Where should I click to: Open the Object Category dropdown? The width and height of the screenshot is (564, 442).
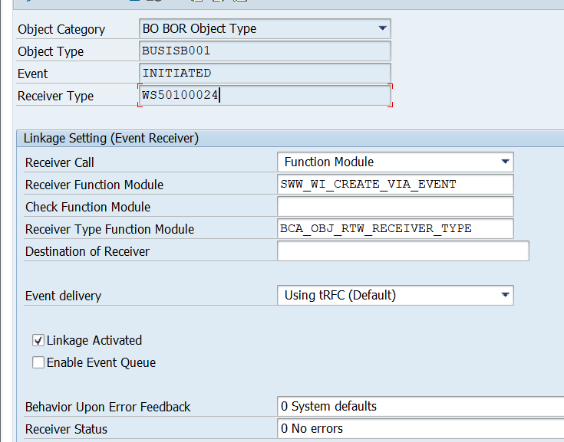click(382, 29)
